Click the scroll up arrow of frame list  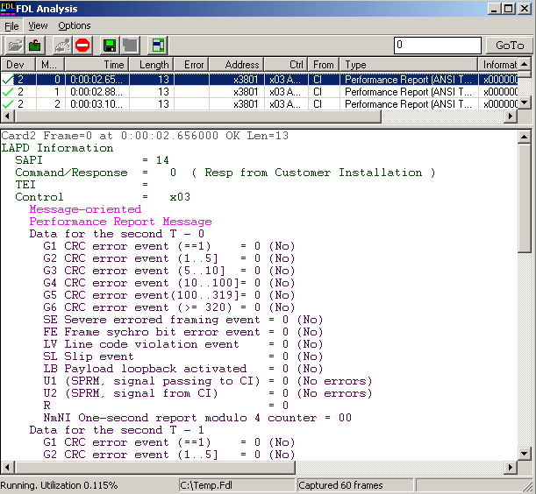525,64
